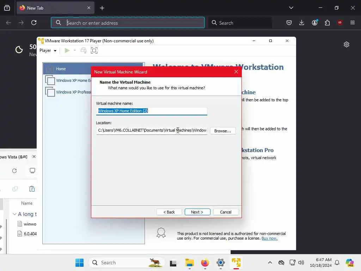
Task: Click the VMware Player title bar icon
Action: coord(41,41)
